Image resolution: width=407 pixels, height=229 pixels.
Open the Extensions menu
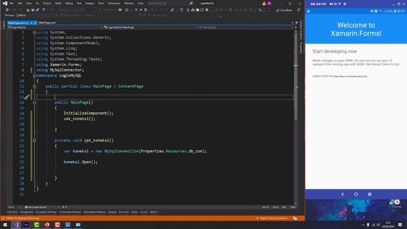click(x=114, y=3)
